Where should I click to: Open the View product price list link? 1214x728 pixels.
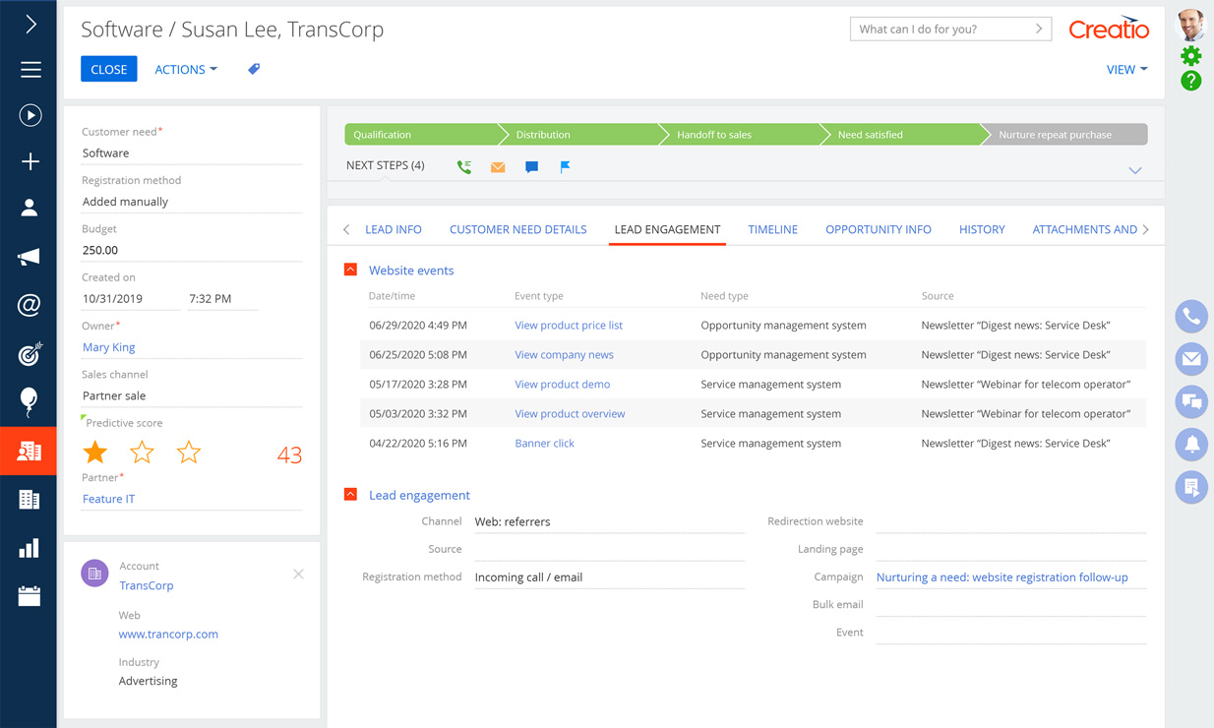coord(568,325)
